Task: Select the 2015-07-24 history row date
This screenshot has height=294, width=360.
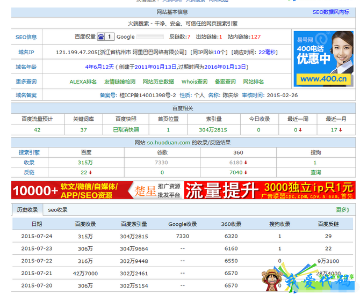Action: point(37,236)
